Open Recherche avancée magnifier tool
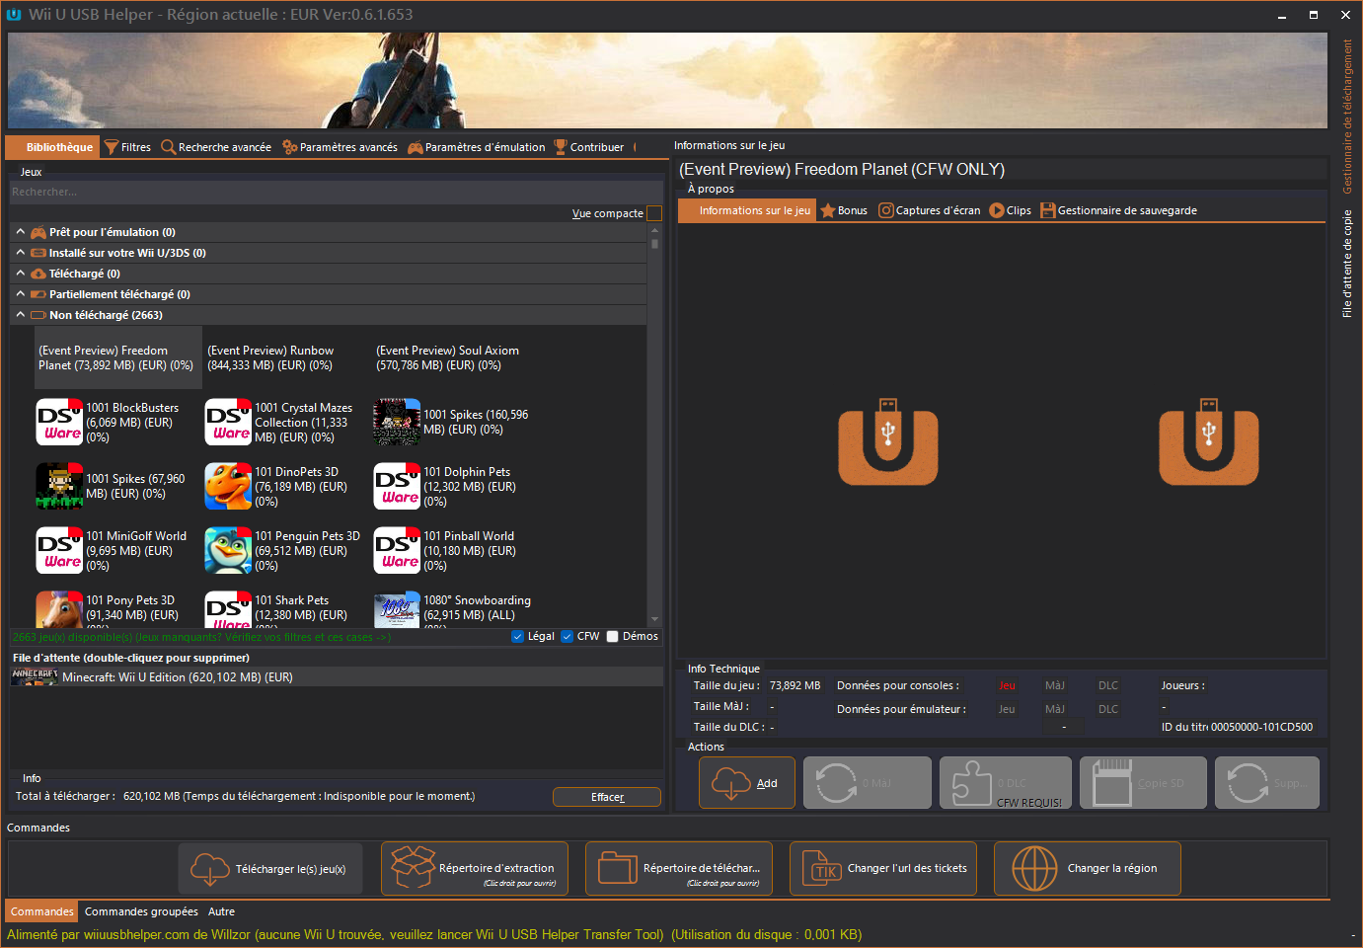The height and width of the screenshot is (948, 1363). [x=216, y=147]
